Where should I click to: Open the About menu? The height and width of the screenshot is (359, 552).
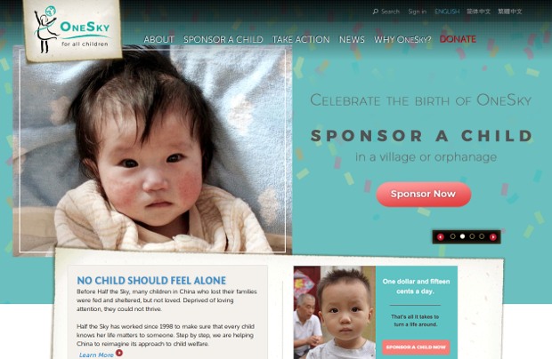point(158,39)
